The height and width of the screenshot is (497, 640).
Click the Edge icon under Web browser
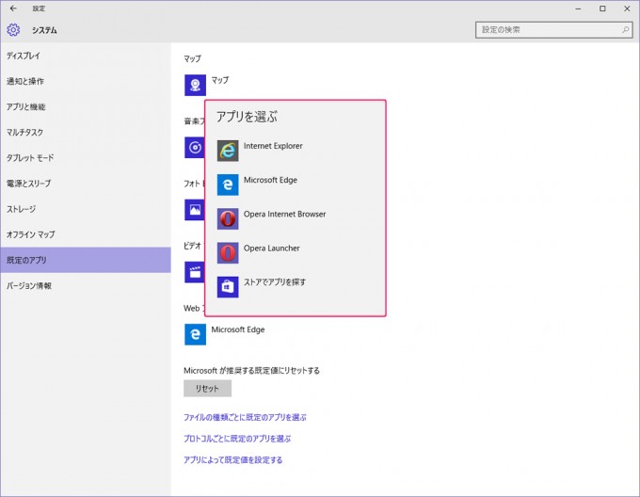click(195, 334)
